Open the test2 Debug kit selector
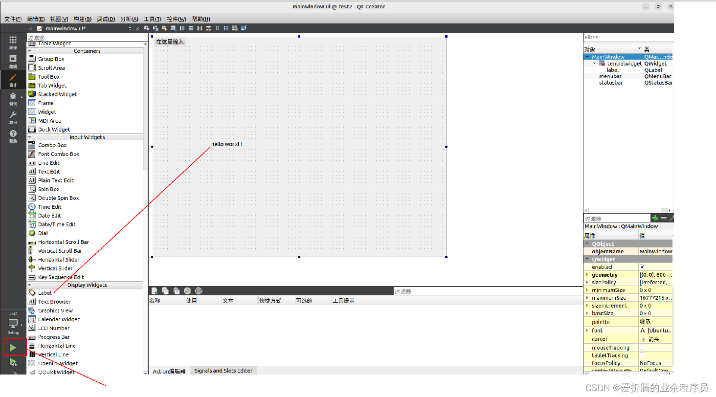This screenshot has width=716, height=397. pos(13,323)
